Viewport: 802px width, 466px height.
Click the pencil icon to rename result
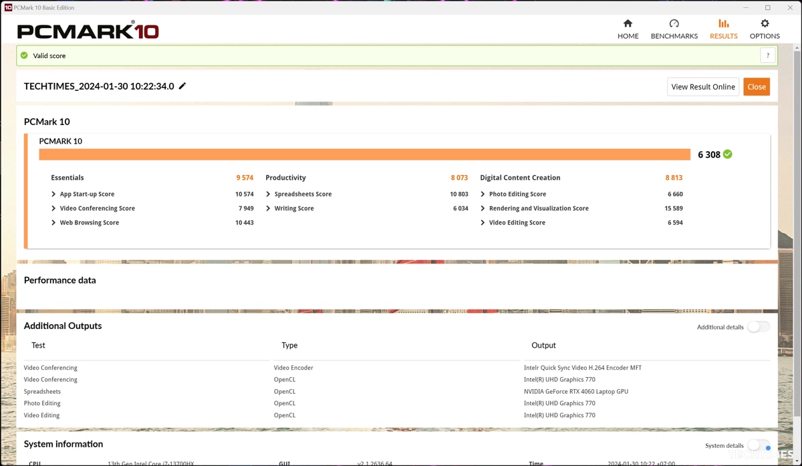point(182,86)
